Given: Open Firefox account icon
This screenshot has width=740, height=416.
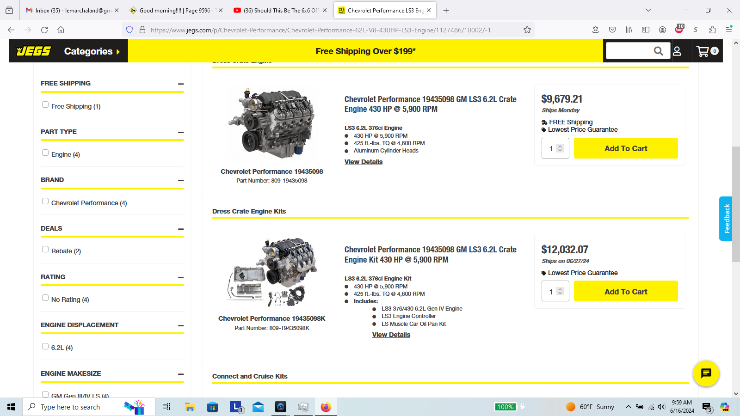Looking at the screenshot, I should point(662,30).
